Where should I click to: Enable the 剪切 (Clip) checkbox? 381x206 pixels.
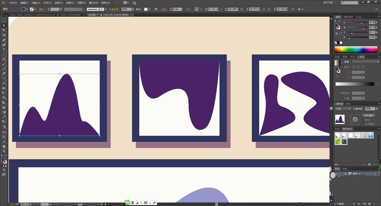(363, 120)
